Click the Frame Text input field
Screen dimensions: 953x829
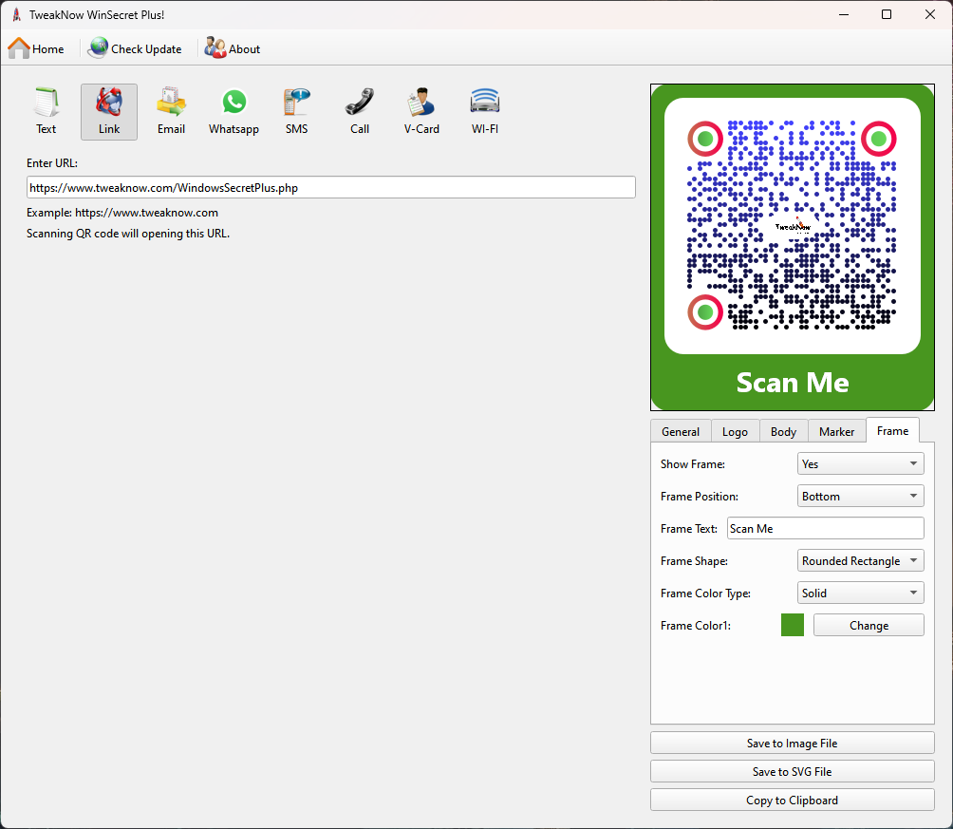826,528
